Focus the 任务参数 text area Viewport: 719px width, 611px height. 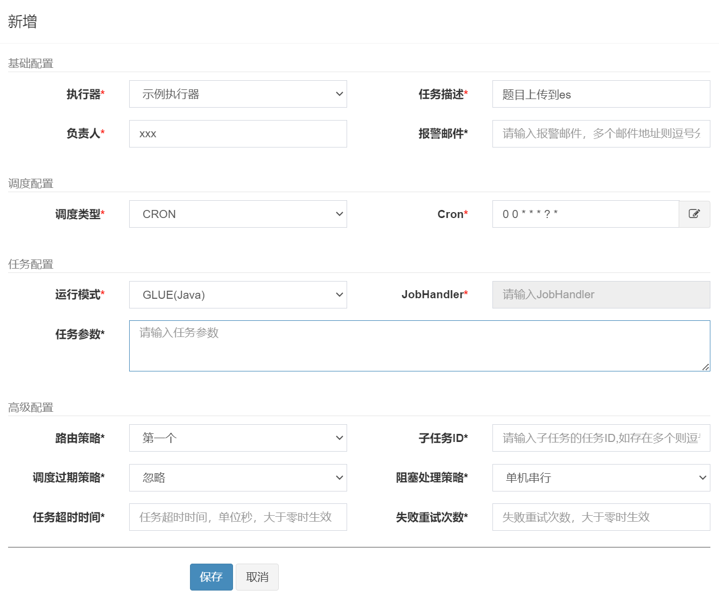419,346
